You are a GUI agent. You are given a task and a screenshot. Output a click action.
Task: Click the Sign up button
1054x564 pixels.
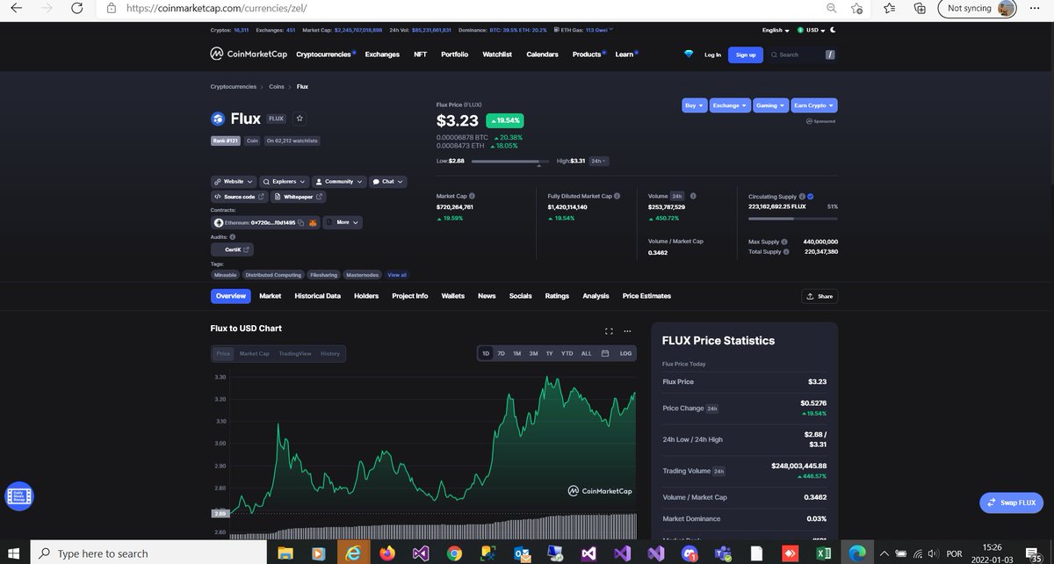[746, 54]
